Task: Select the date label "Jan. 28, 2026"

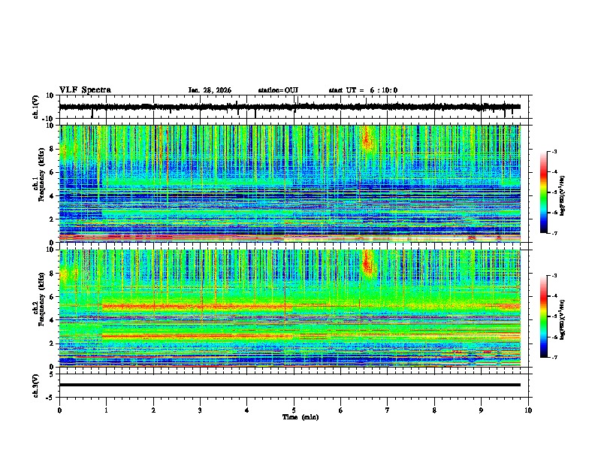Action: pyautogui.click(x=210, y=90)
